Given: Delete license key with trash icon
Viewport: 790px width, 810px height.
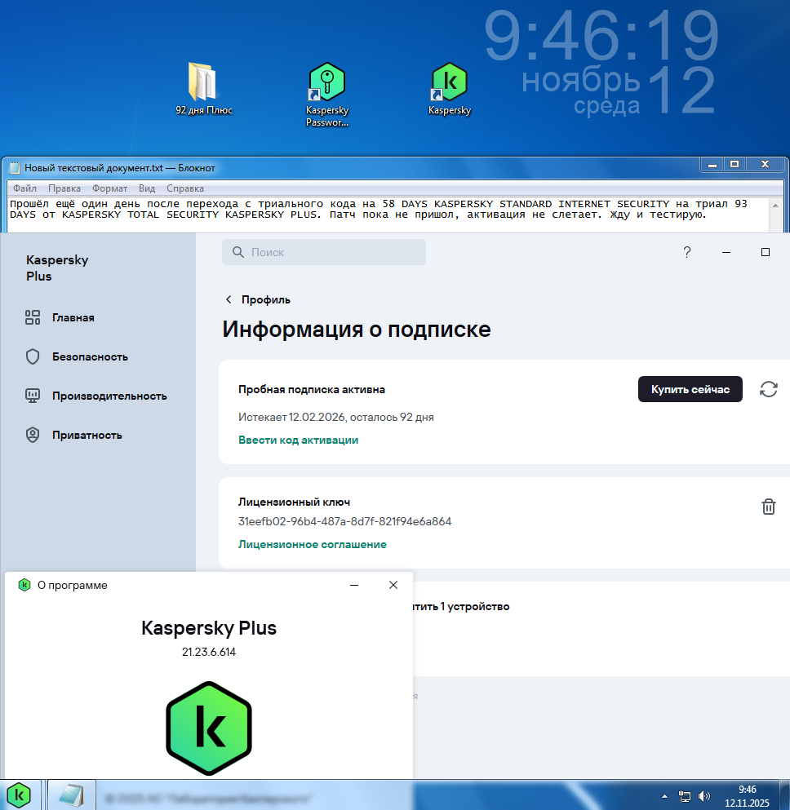Looking at the screenshot, I should click(769, 507).
